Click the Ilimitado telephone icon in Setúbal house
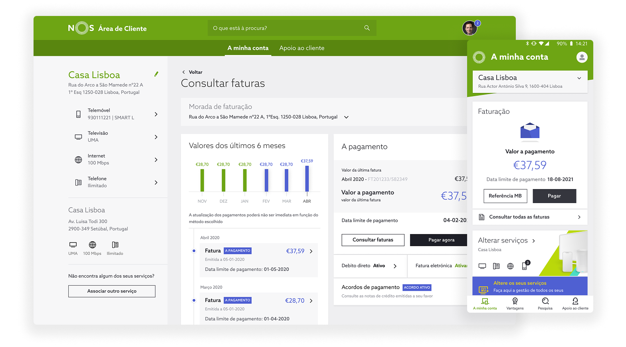The width and height of the screenshot is (626, 347). [x=115, y=244]
